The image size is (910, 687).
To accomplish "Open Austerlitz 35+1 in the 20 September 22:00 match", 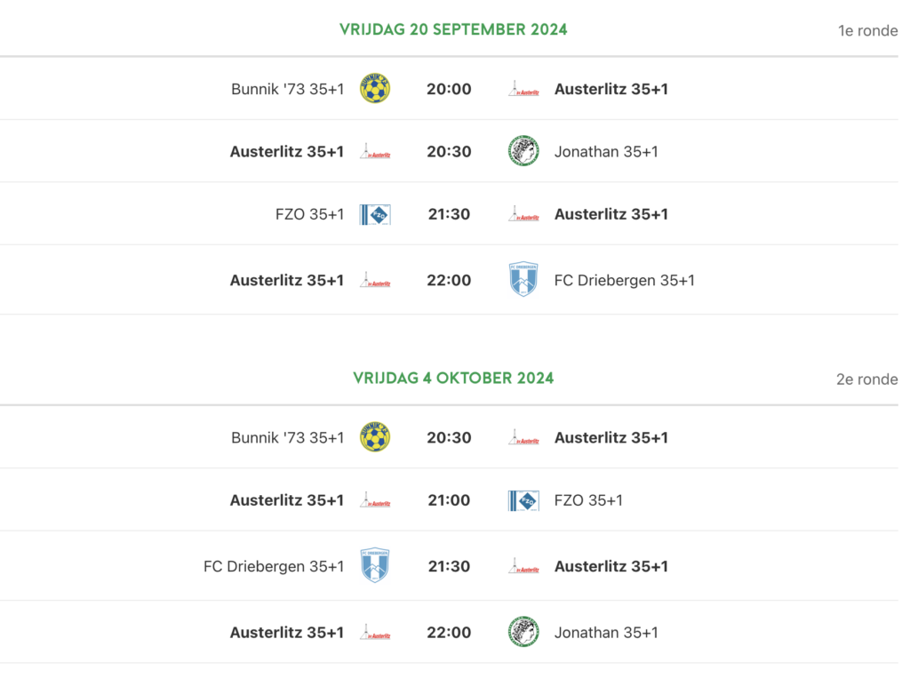I will [286, 280].
